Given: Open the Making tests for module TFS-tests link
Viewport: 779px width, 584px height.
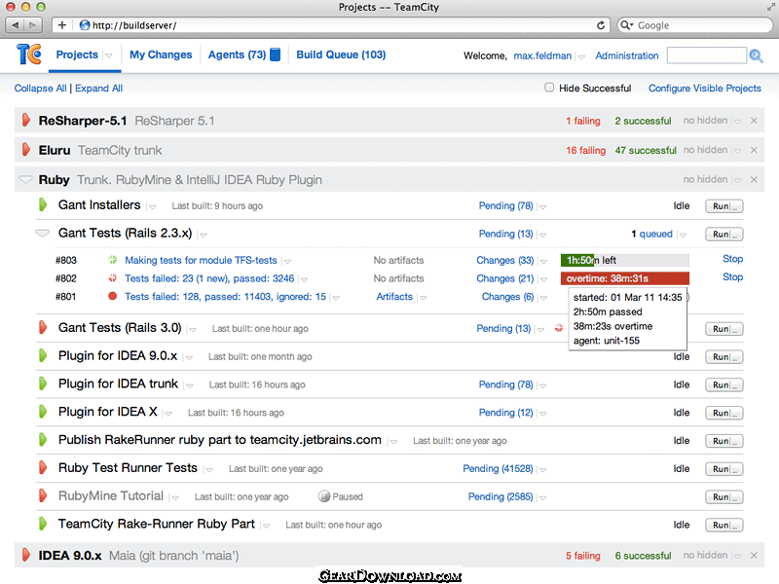Looking at the screenshot, I should 201,260.
